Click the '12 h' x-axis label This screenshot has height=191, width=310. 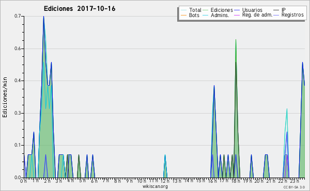coord(165,181)
